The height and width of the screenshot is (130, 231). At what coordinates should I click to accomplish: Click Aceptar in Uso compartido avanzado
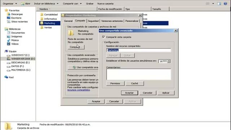click(129, 93)
